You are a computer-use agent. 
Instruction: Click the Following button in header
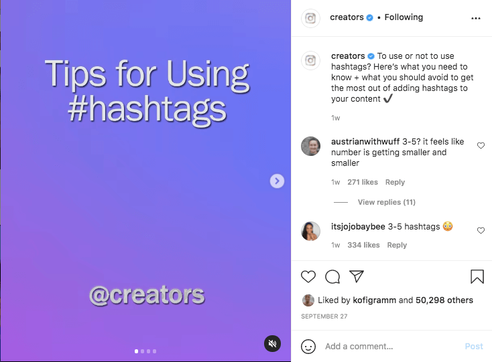tap(404, 17)
